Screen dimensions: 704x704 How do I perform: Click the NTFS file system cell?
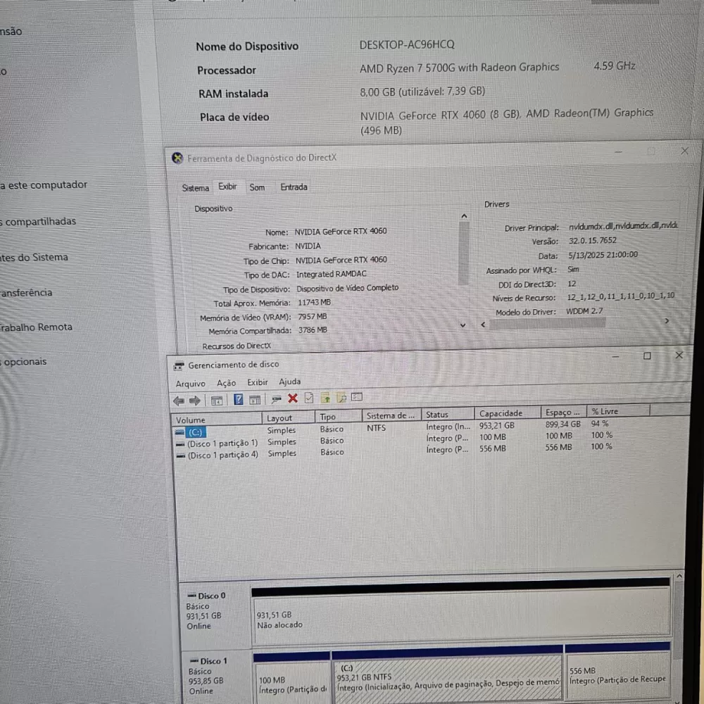tap(376, 428)
